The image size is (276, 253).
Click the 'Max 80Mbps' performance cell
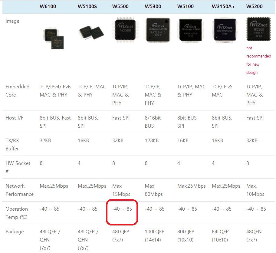pos(154,190)
